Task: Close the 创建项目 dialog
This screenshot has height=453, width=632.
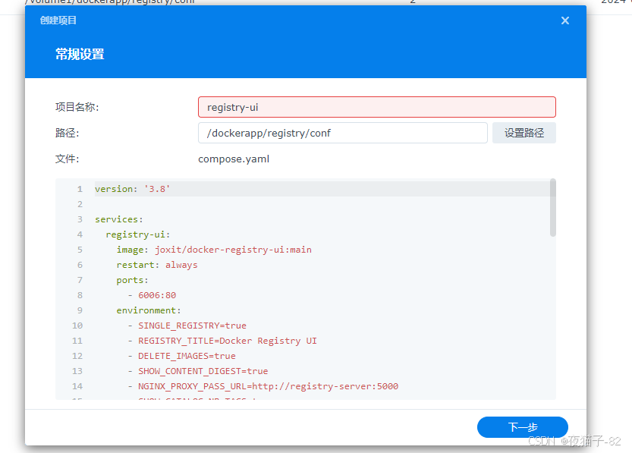Action: click(564, 20)
